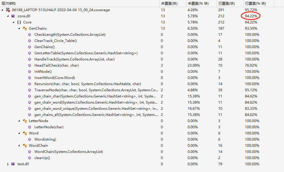
Task: Click the 83.33% value of gen_chain_word_unique
Action: point(251,108)
